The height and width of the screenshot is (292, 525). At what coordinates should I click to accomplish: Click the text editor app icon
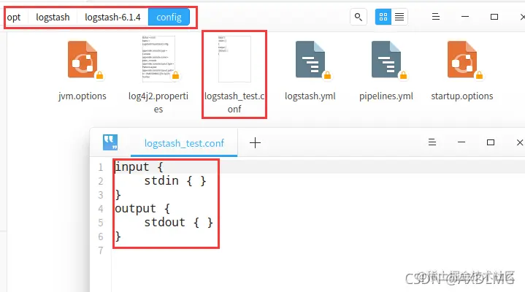[x=110, y=142]
